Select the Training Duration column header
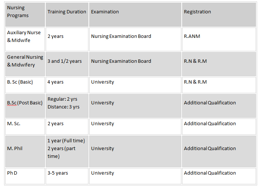Image resolution: width=259 pixels, height=188 pixels. pos(67,14)
